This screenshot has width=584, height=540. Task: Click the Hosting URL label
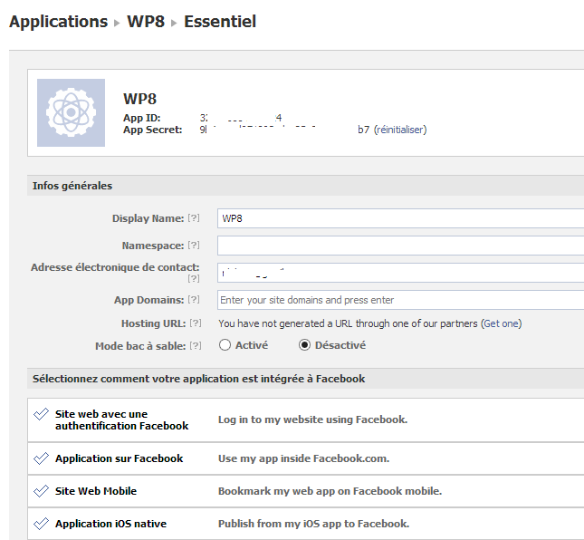point(153,323)
